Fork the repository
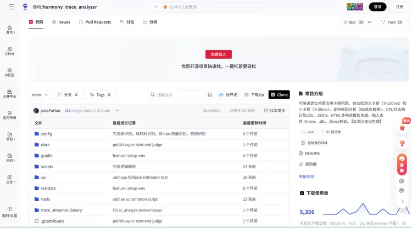 tap(392, 22)
